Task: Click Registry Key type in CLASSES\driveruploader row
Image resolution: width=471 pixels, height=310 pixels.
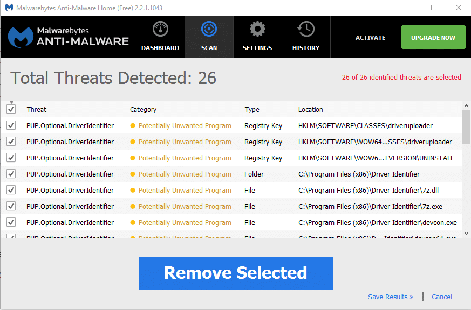Action: pos(263,126)
